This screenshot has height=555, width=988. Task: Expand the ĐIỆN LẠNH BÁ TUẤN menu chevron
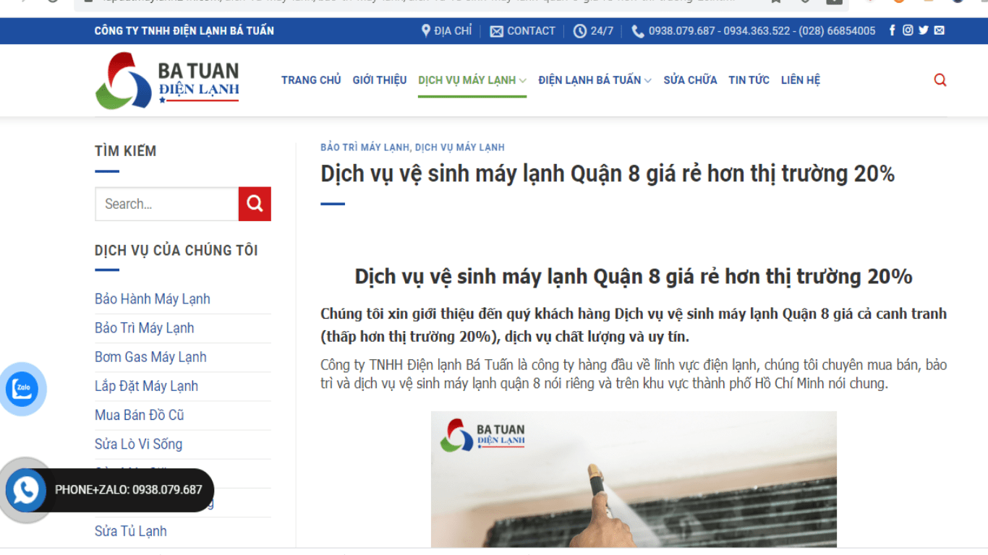pos(647,81)
